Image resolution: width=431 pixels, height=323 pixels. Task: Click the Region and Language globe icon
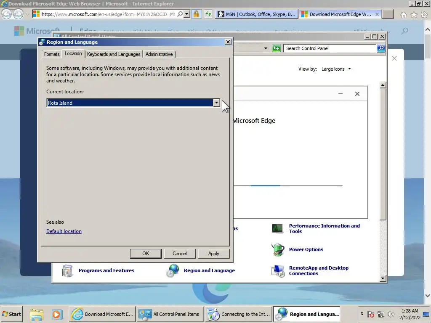173,271
